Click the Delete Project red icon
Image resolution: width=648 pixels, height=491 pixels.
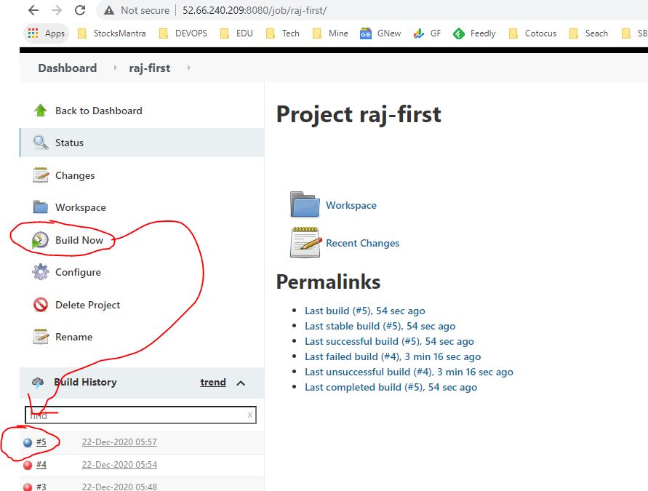(x=41, y=305)
